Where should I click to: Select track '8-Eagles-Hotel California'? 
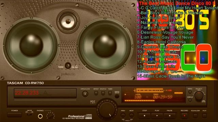161,42
